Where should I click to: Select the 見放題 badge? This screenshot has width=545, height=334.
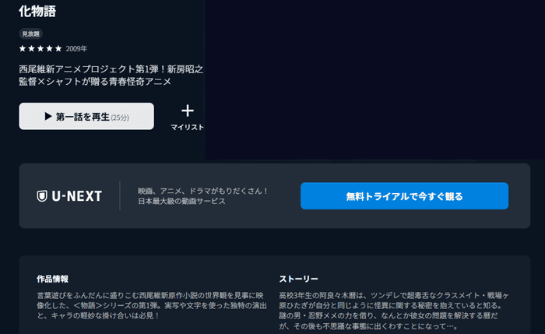pyautogui.click(x=30, y=33)
